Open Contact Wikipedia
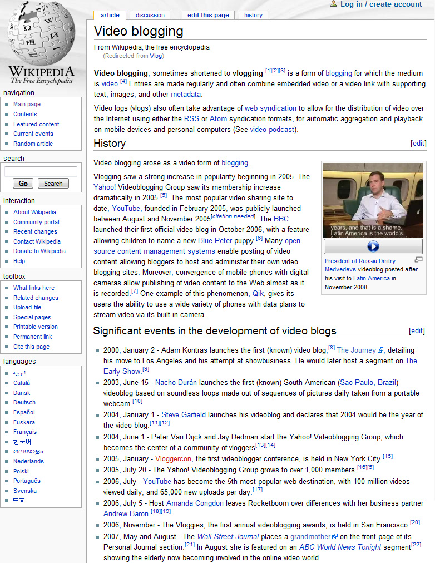The height and width of the screenshot is (563, 435). pos(37,241)
